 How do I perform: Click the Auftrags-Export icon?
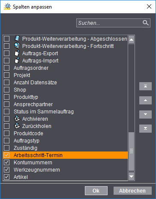coord(17,53)
